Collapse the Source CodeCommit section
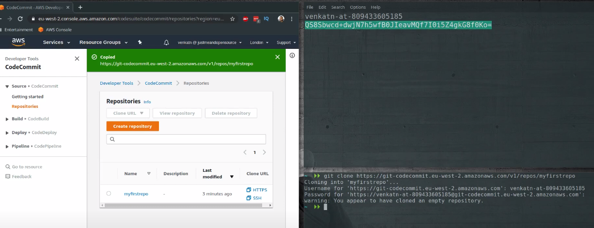594x228 pixels. [7, 86]
